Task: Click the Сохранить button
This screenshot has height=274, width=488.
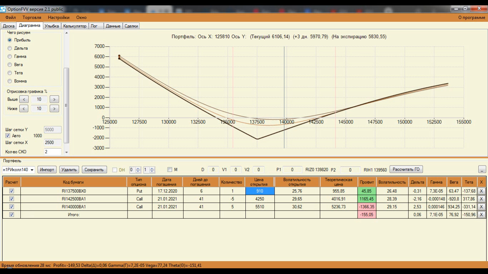Action: click(x=94, y=170)
